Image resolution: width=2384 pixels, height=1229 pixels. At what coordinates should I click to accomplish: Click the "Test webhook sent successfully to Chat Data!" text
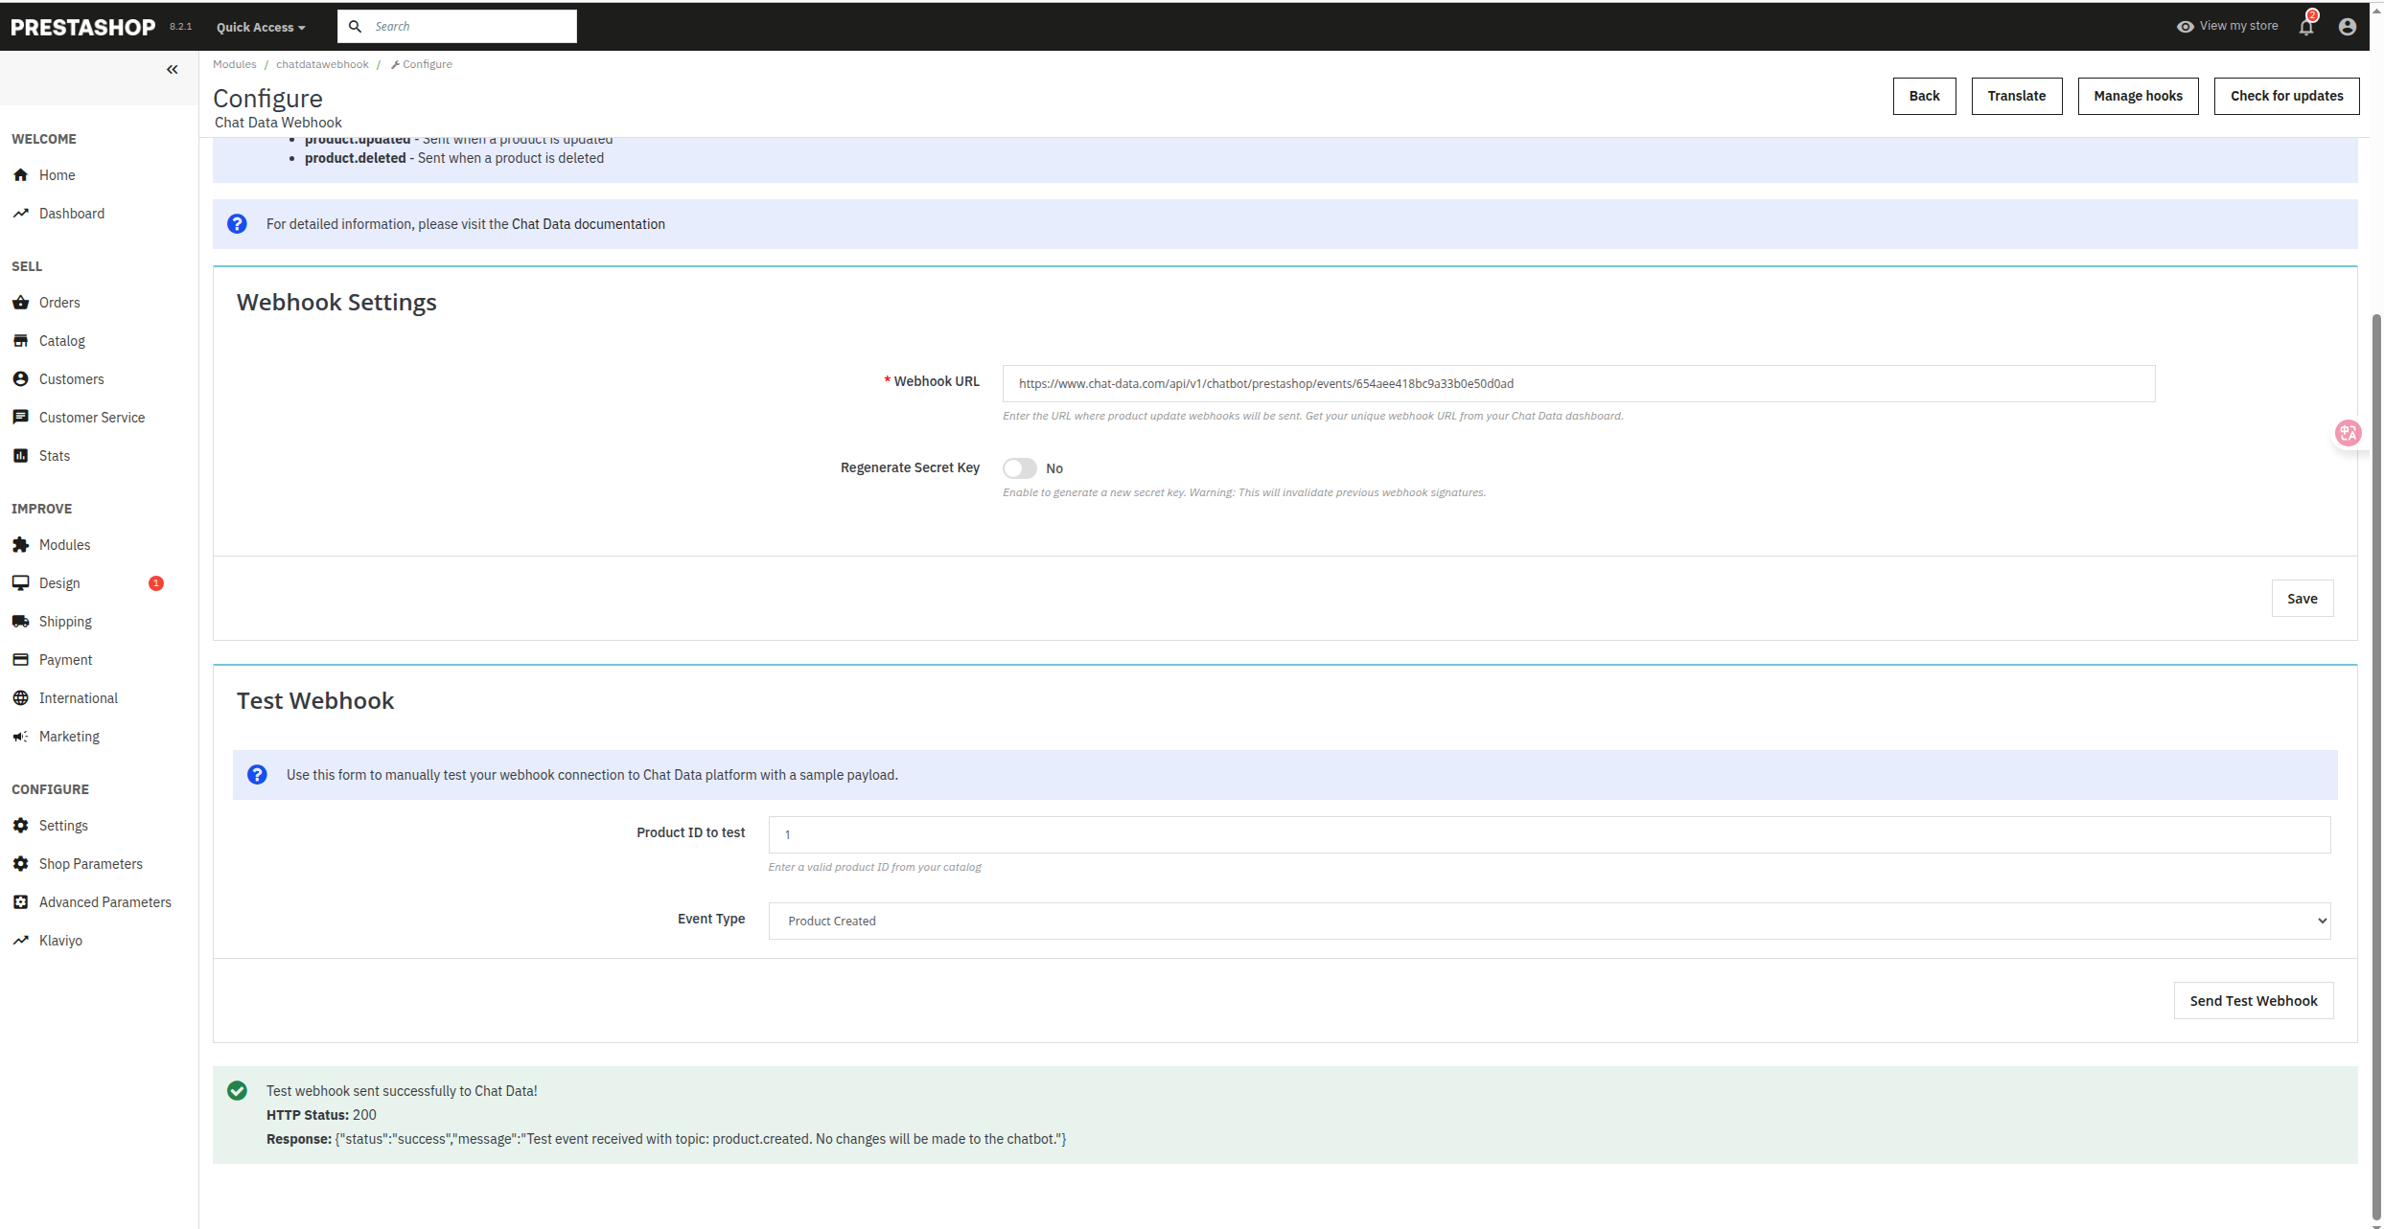(402, 1091)
